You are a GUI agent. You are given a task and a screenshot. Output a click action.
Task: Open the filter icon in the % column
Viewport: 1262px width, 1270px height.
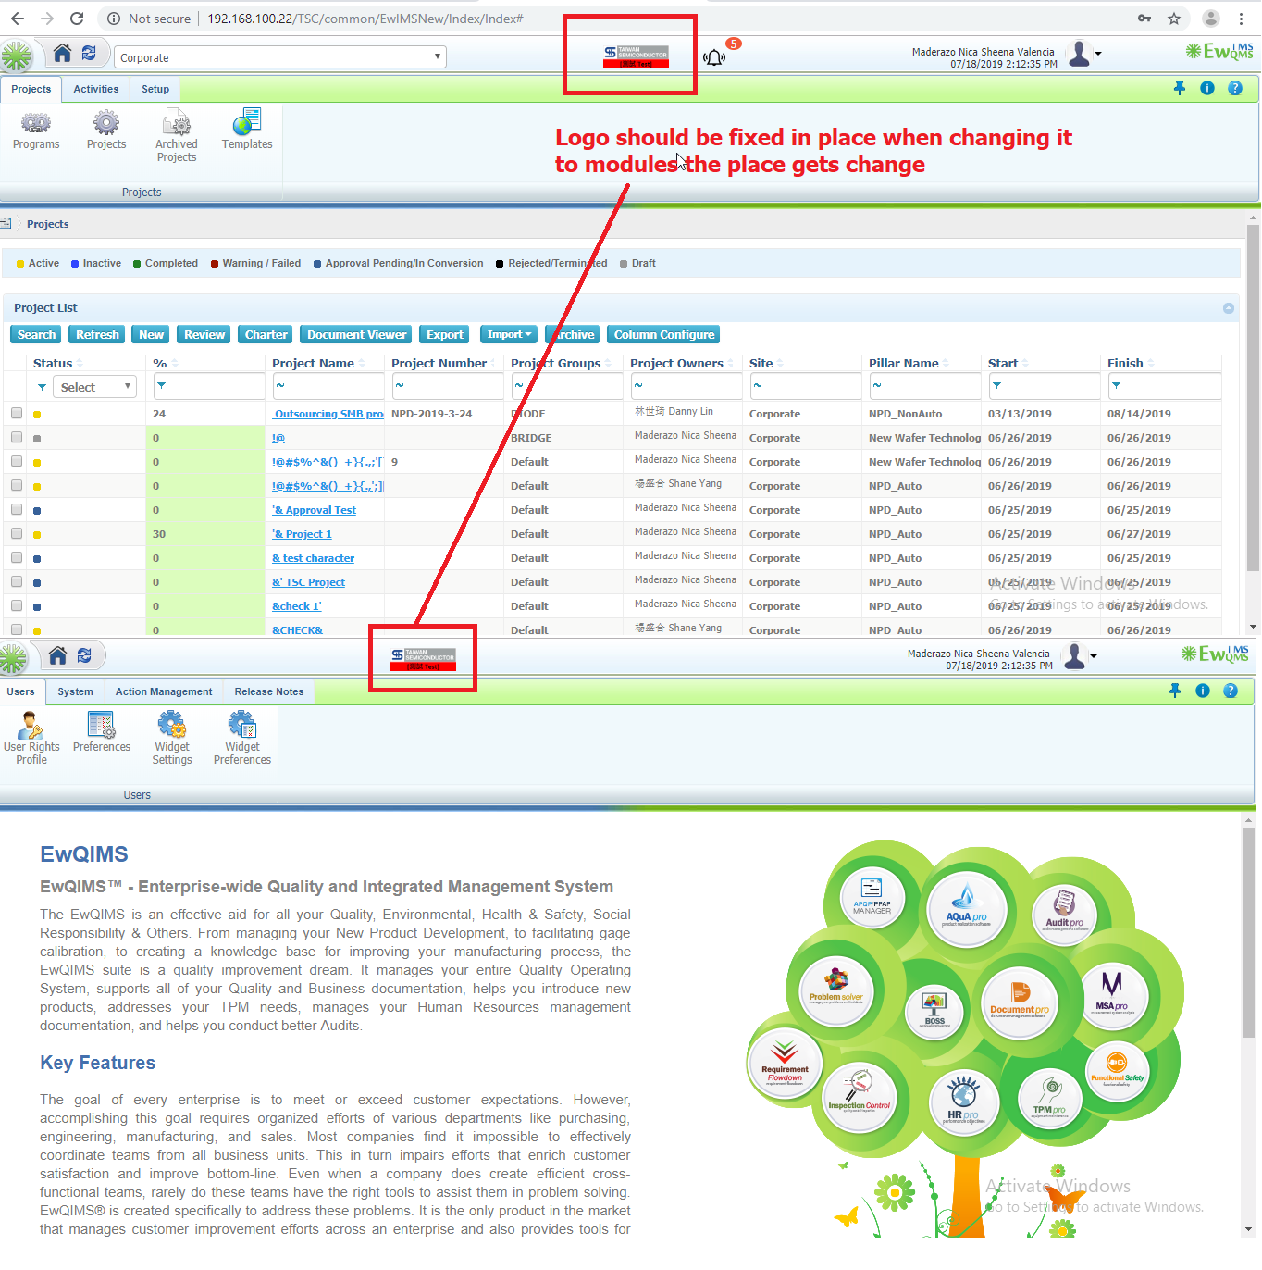[161, 386]
